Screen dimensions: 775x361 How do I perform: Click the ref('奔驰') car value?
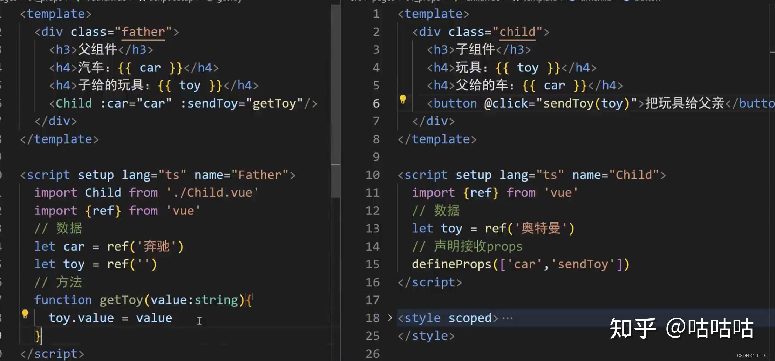pyautogui.click(x=145, y=246)
